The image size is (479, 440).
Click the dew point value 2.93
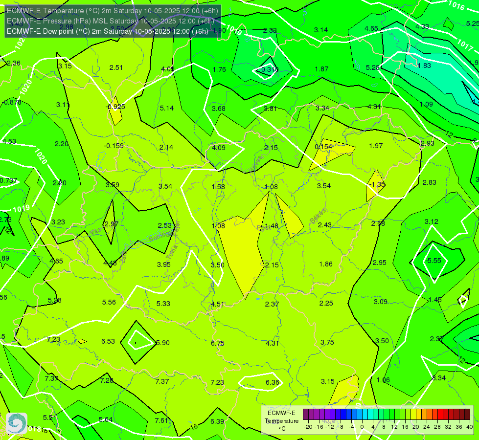[x=427, y=143]
